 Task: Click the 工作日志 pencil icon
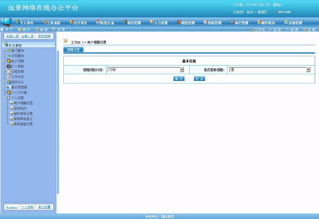tap(9, 77)
